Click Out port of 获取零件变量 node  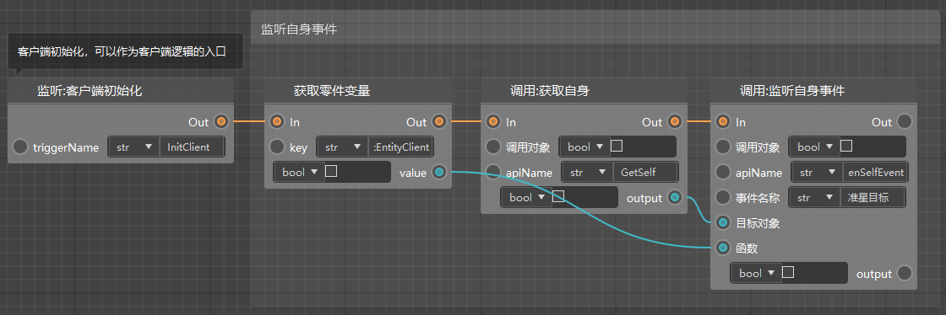point(439,122)
